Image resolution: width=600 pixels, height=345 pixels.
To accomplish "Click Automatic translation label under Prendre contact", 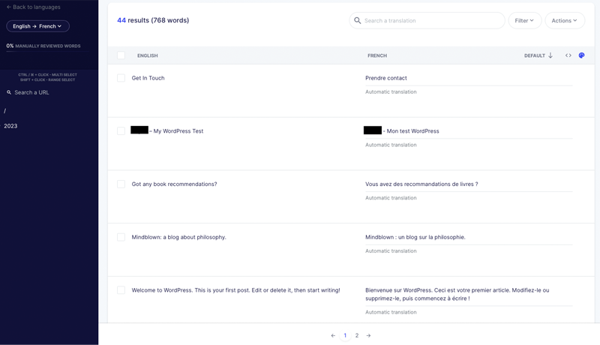I will tap(391, 91).
